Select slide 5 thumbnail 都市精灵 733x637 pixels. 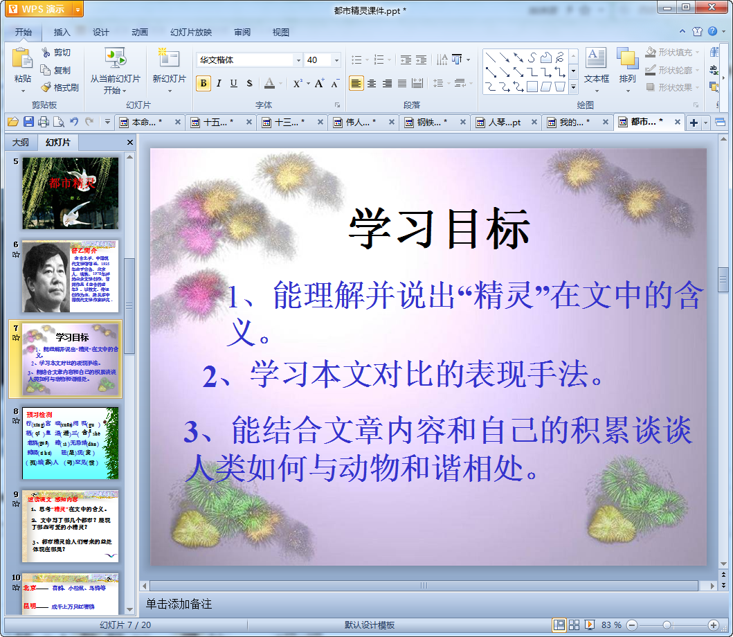pos(70,193)
